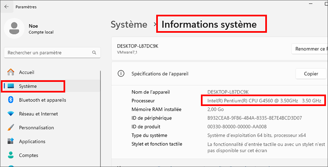Click the Système monitor icon
Viewport: 328px width, 167px height.
(11, 86)
